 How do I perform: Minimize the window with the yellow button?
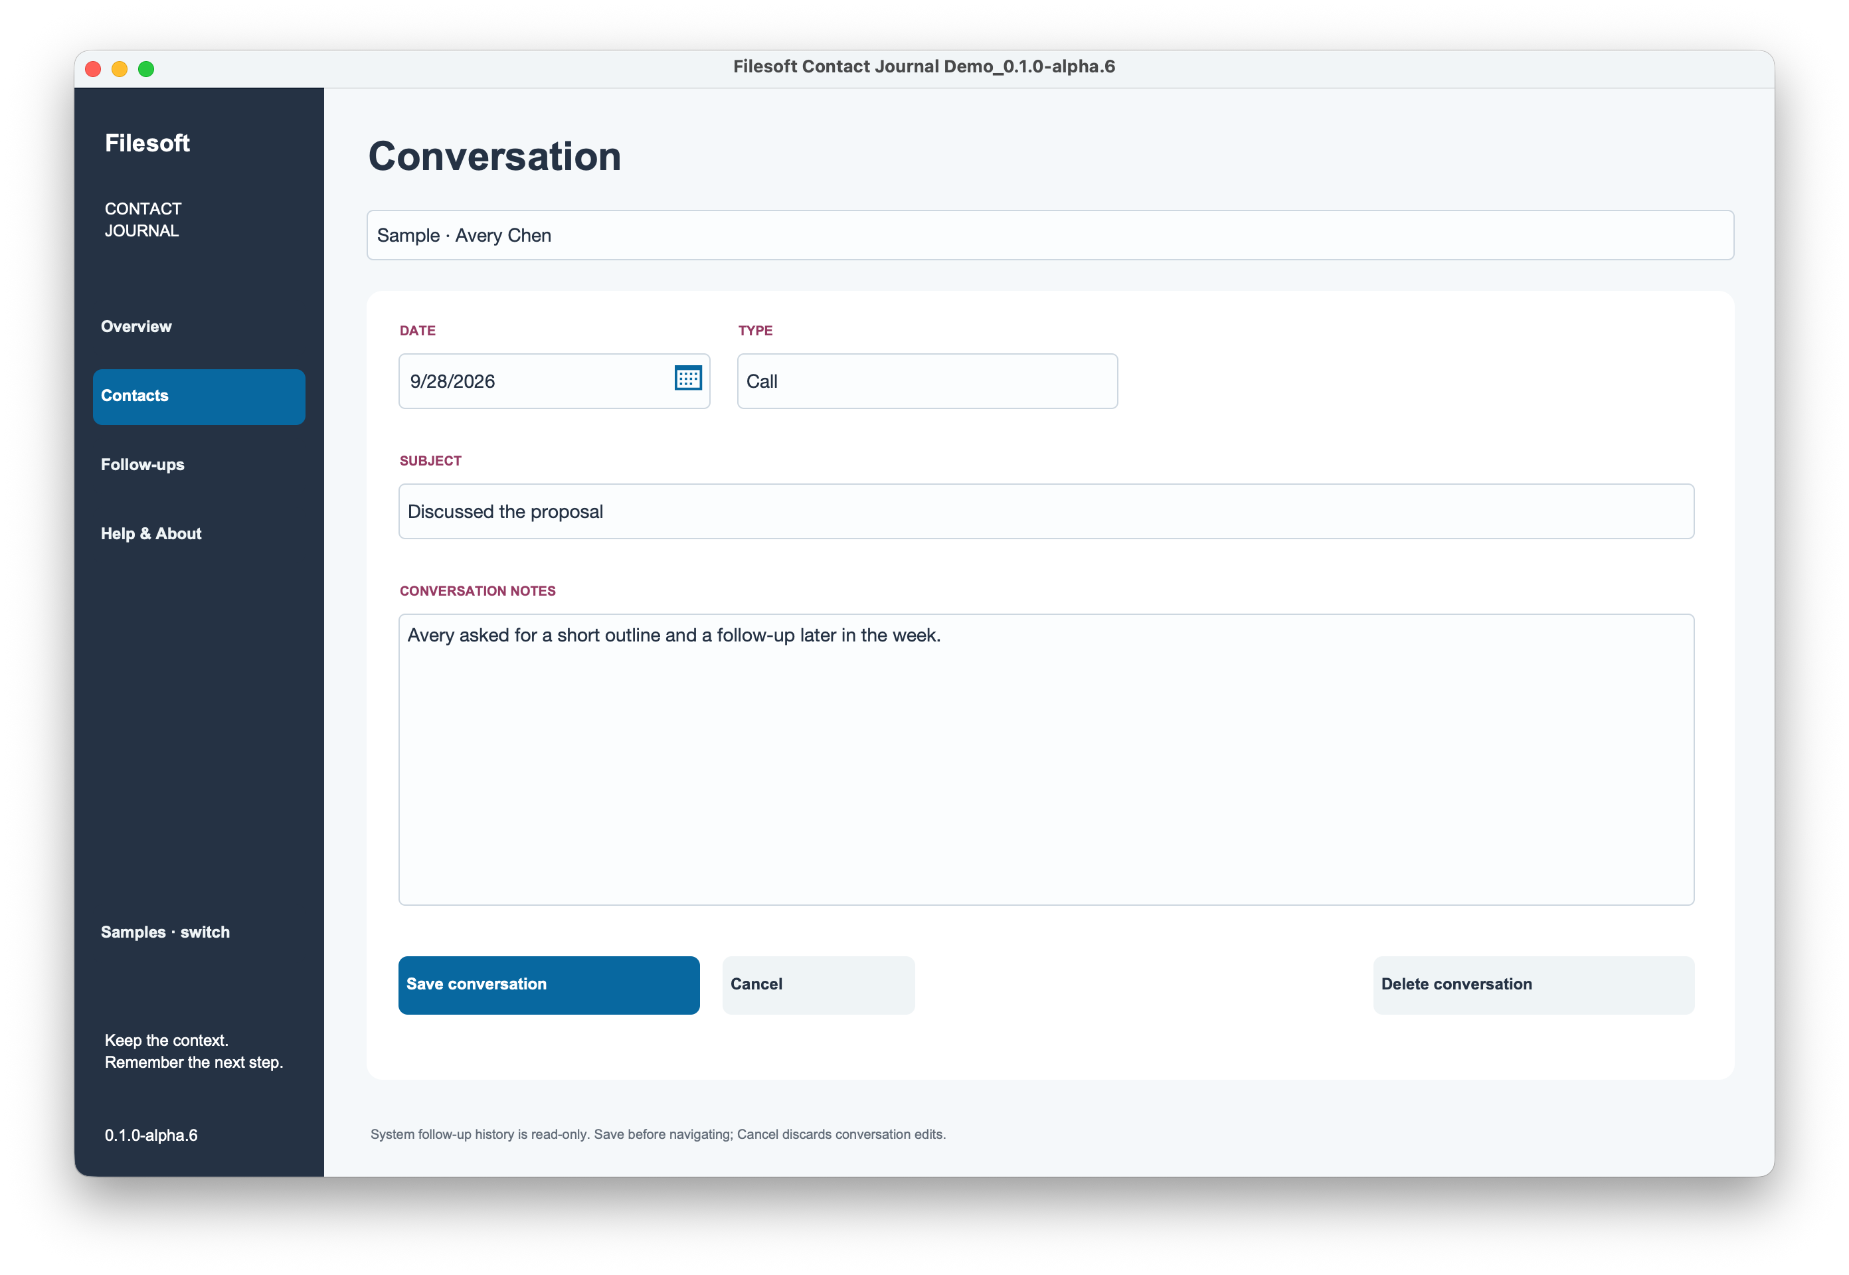coord(119,68)
